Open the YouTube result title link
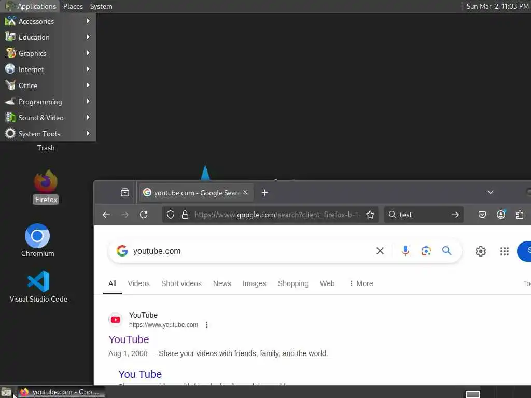Screen dimensions: 531x398 (x=129, y=339)
